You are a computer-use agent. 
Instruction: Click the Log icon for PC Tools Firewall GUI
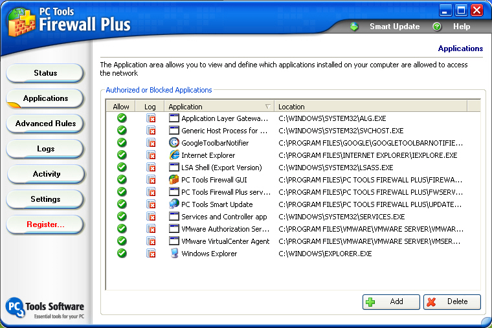tap(151, 180)
